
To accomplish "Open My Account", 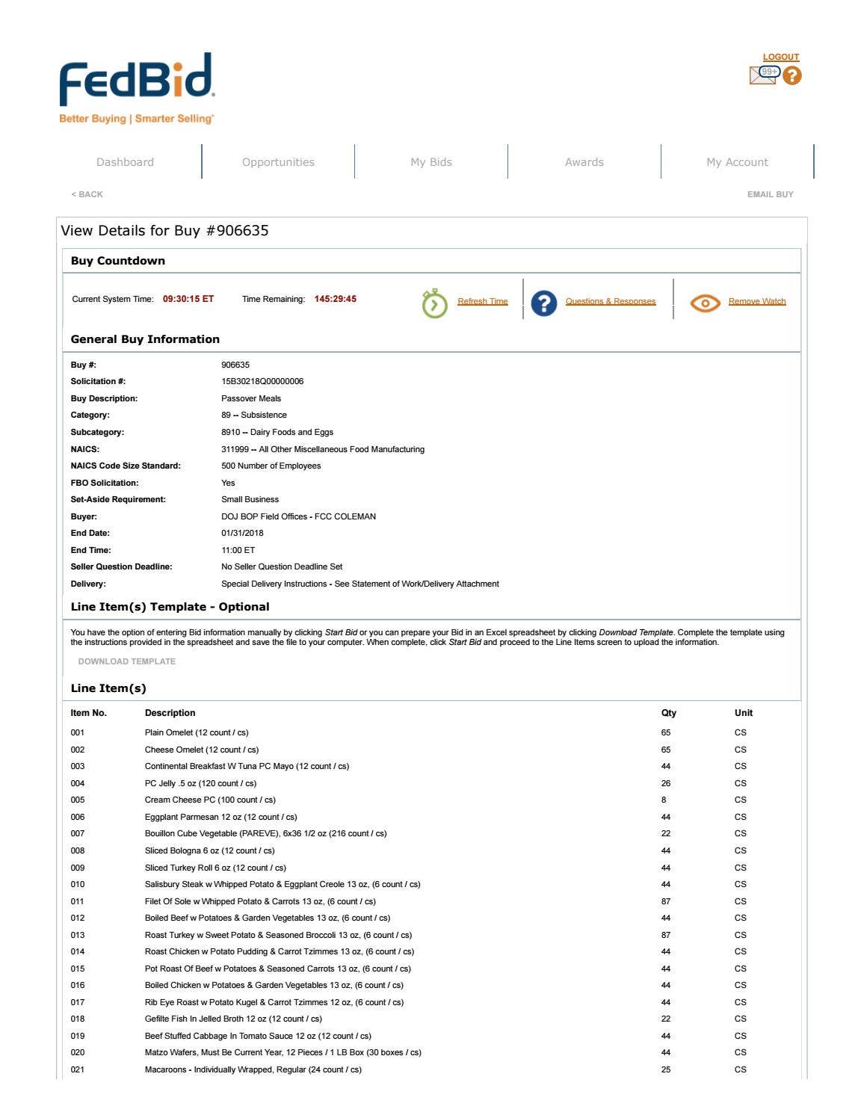I will pyautogui.click(x=738, y=161).
